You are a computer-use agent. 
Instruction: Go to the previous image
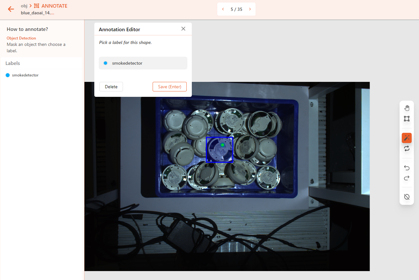coord(223,9)
